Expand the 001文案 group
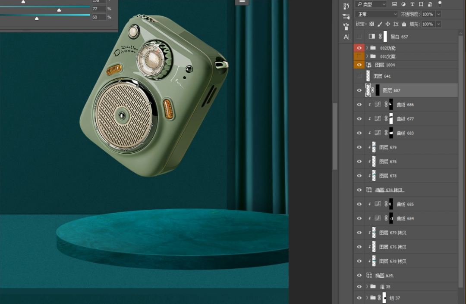 point(367,56)
